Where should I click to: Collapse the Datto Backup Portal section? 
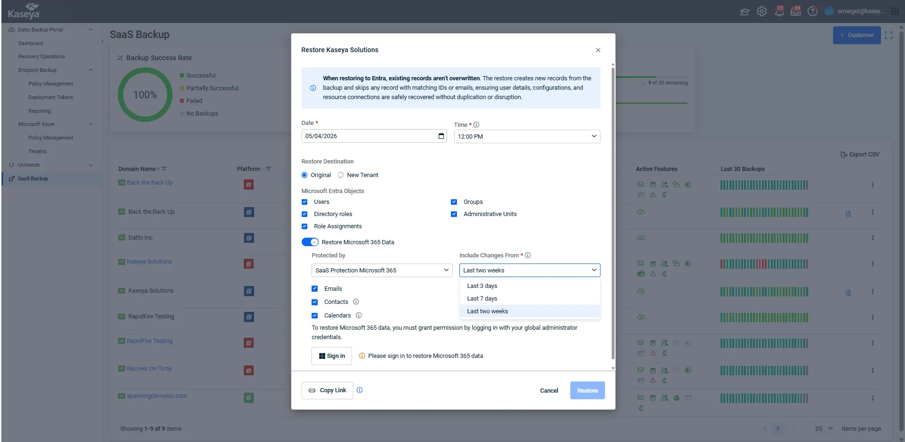(x=91, y=30)
